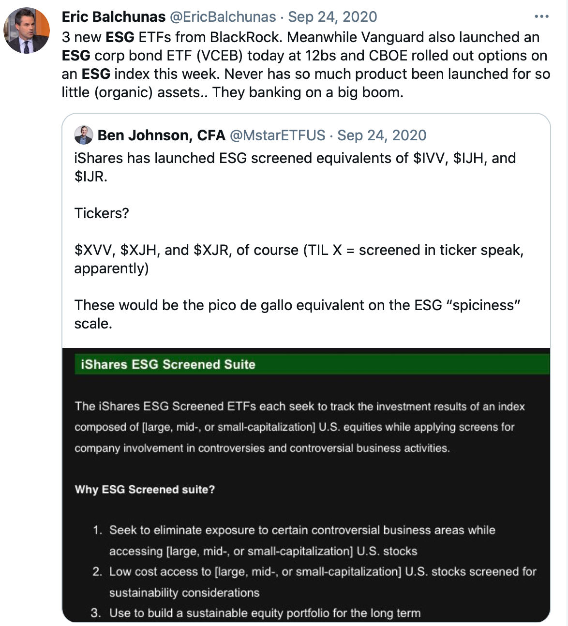Open Ben Johnson, CFA profile name
Screen dimensions: 568x626
pos(161,135)
